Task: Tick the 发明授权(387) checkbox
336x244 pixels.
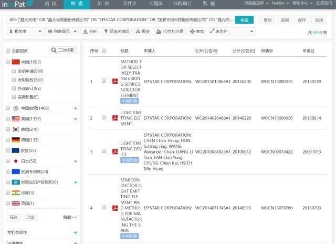Action: pos(14,80)
